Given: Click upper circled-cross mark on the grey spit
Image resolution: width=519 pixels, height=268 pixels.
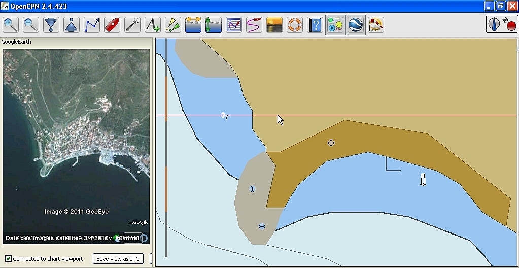Looking at the screenshot, I should [252, 189].
